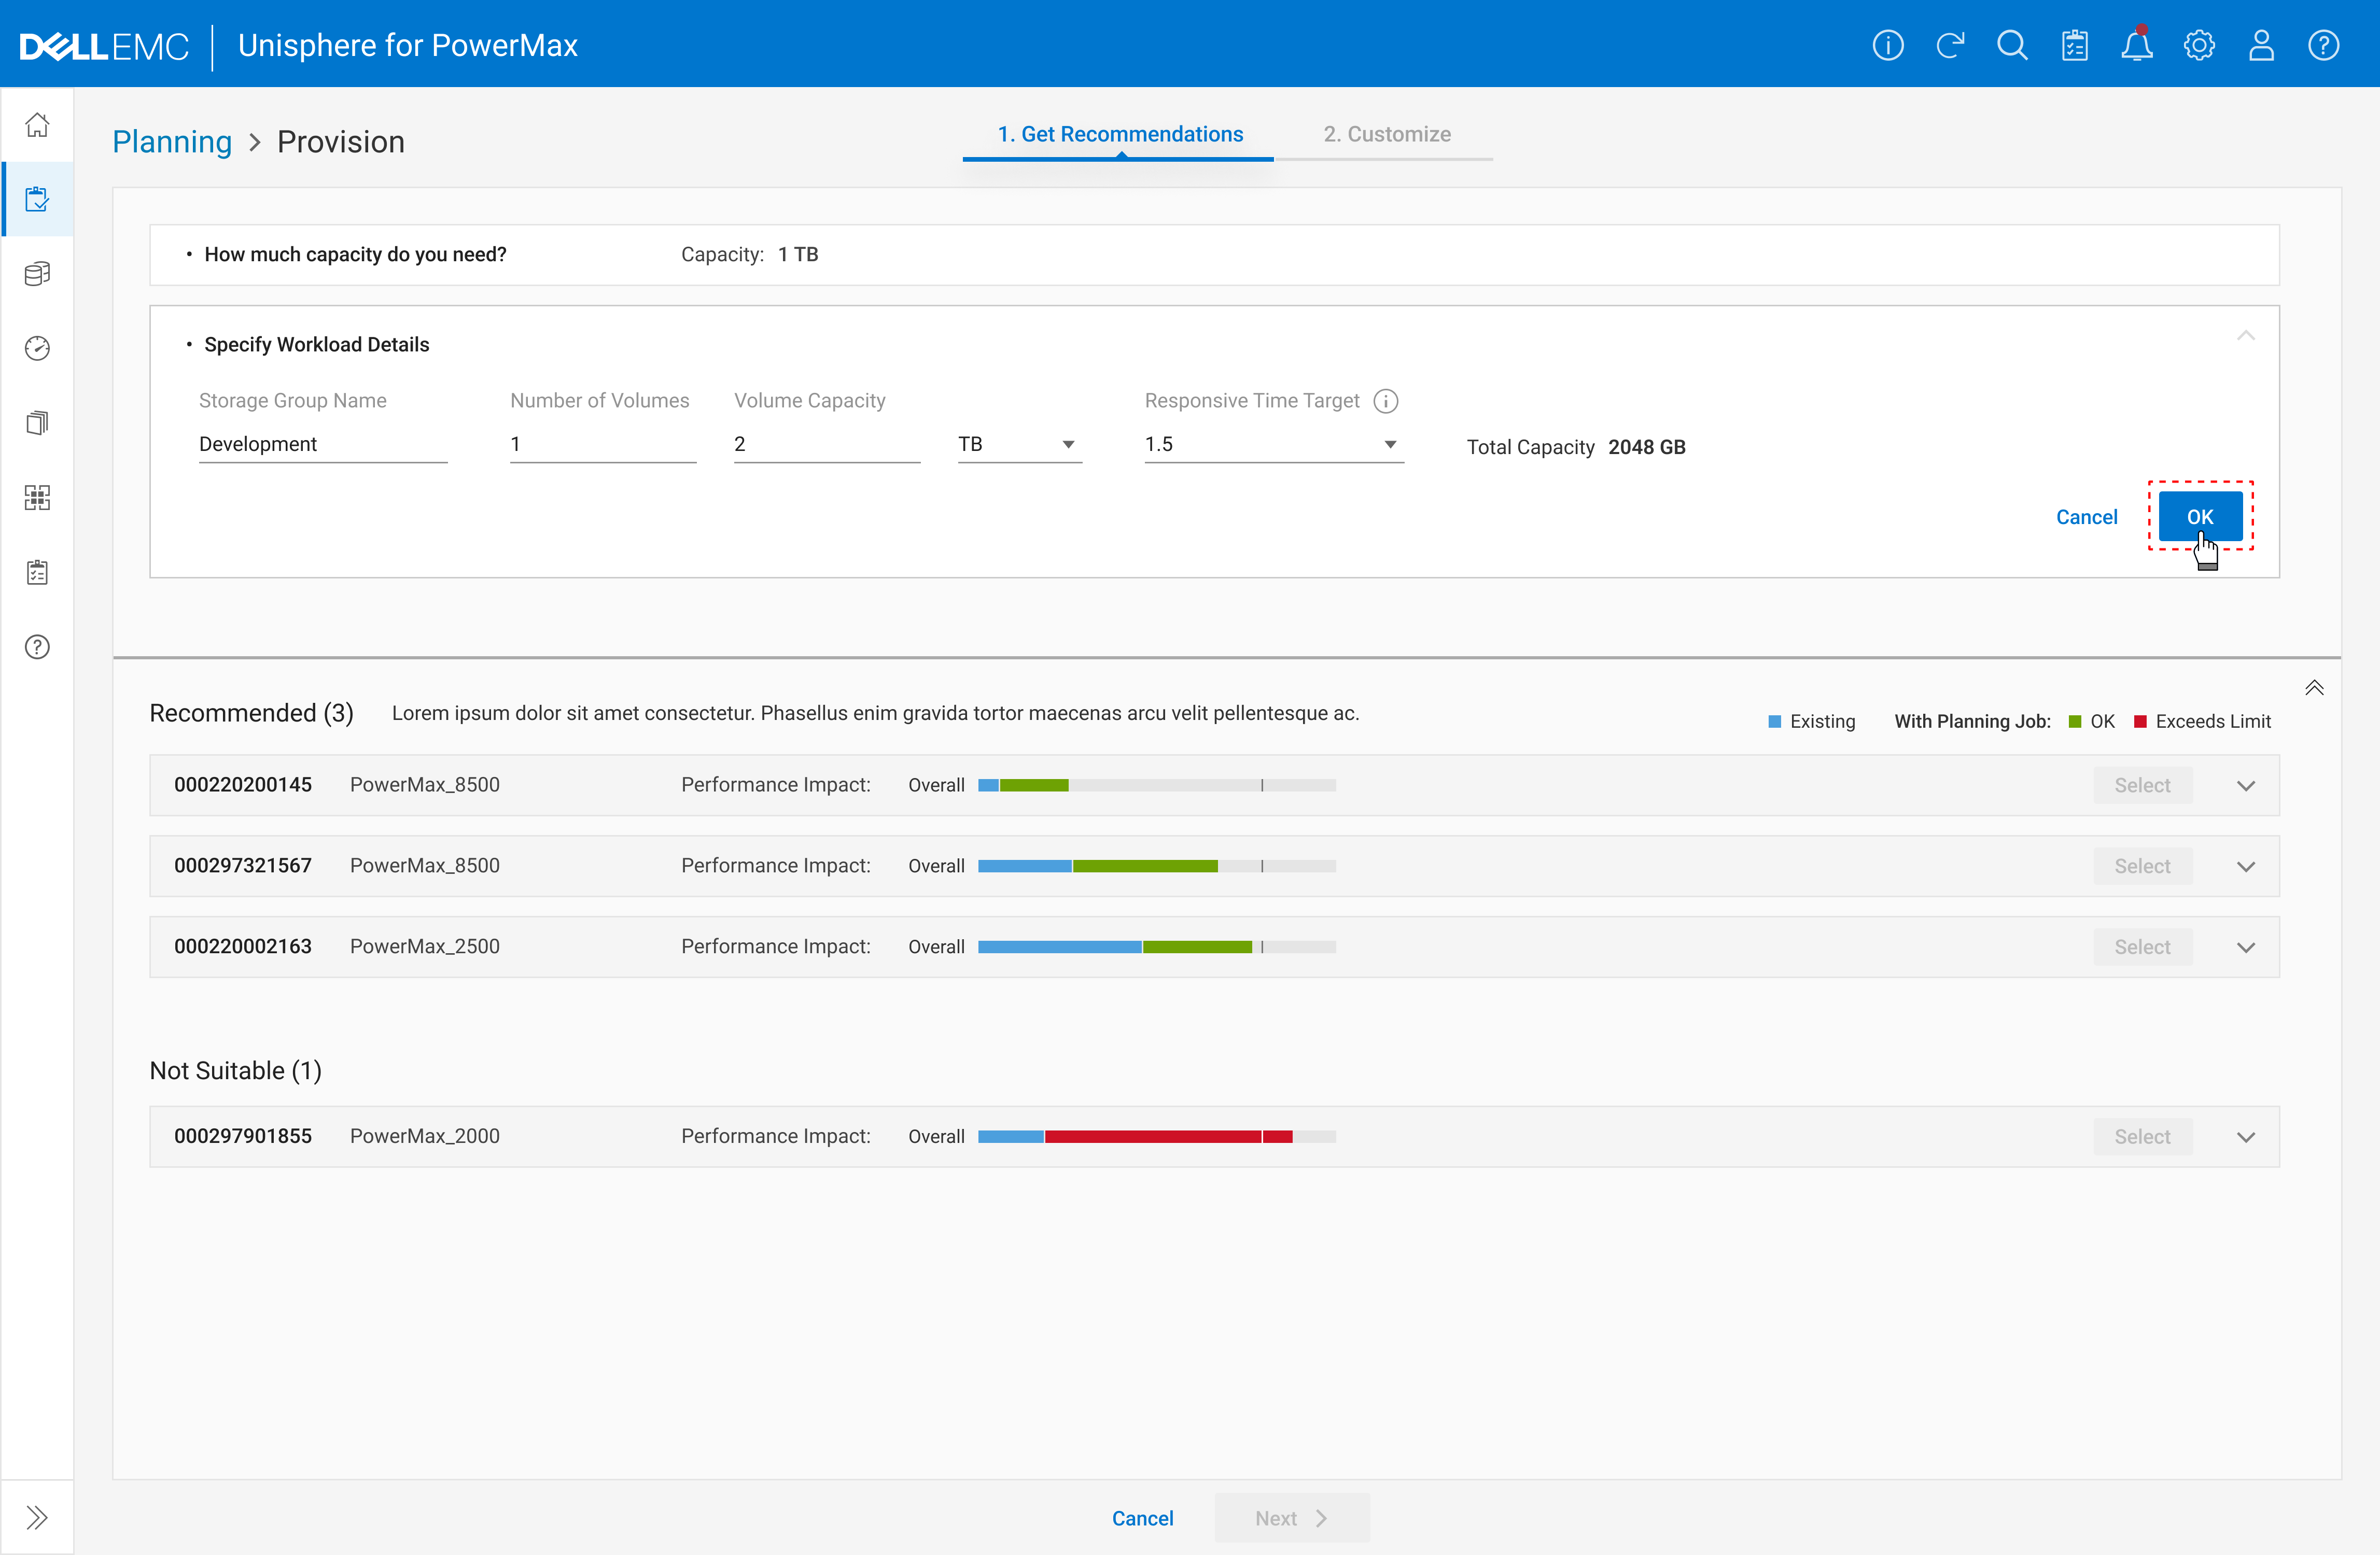Collapse the Specify Workload Details panel

[2245, 336]
